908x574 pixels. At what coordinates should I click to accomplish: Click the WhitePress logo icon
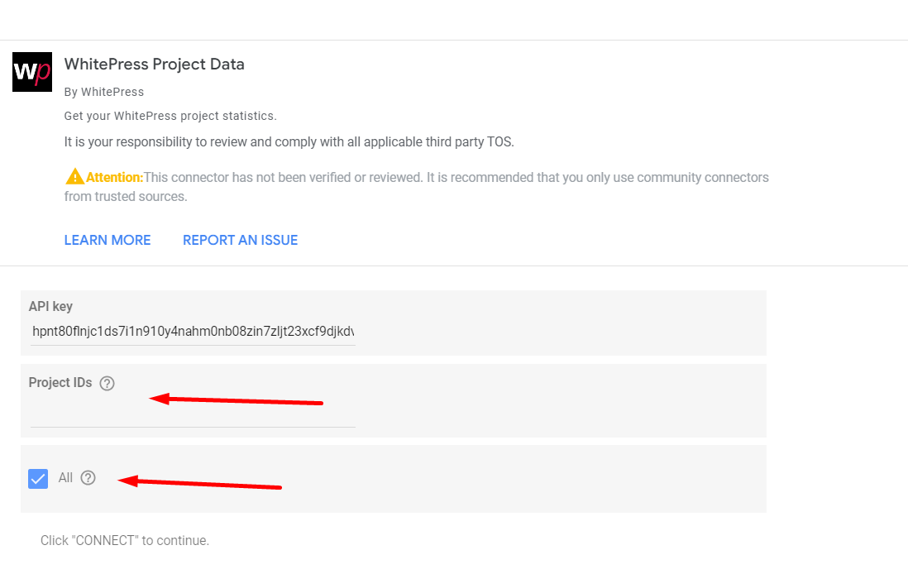pyautogui.click(x=32, y=72)
